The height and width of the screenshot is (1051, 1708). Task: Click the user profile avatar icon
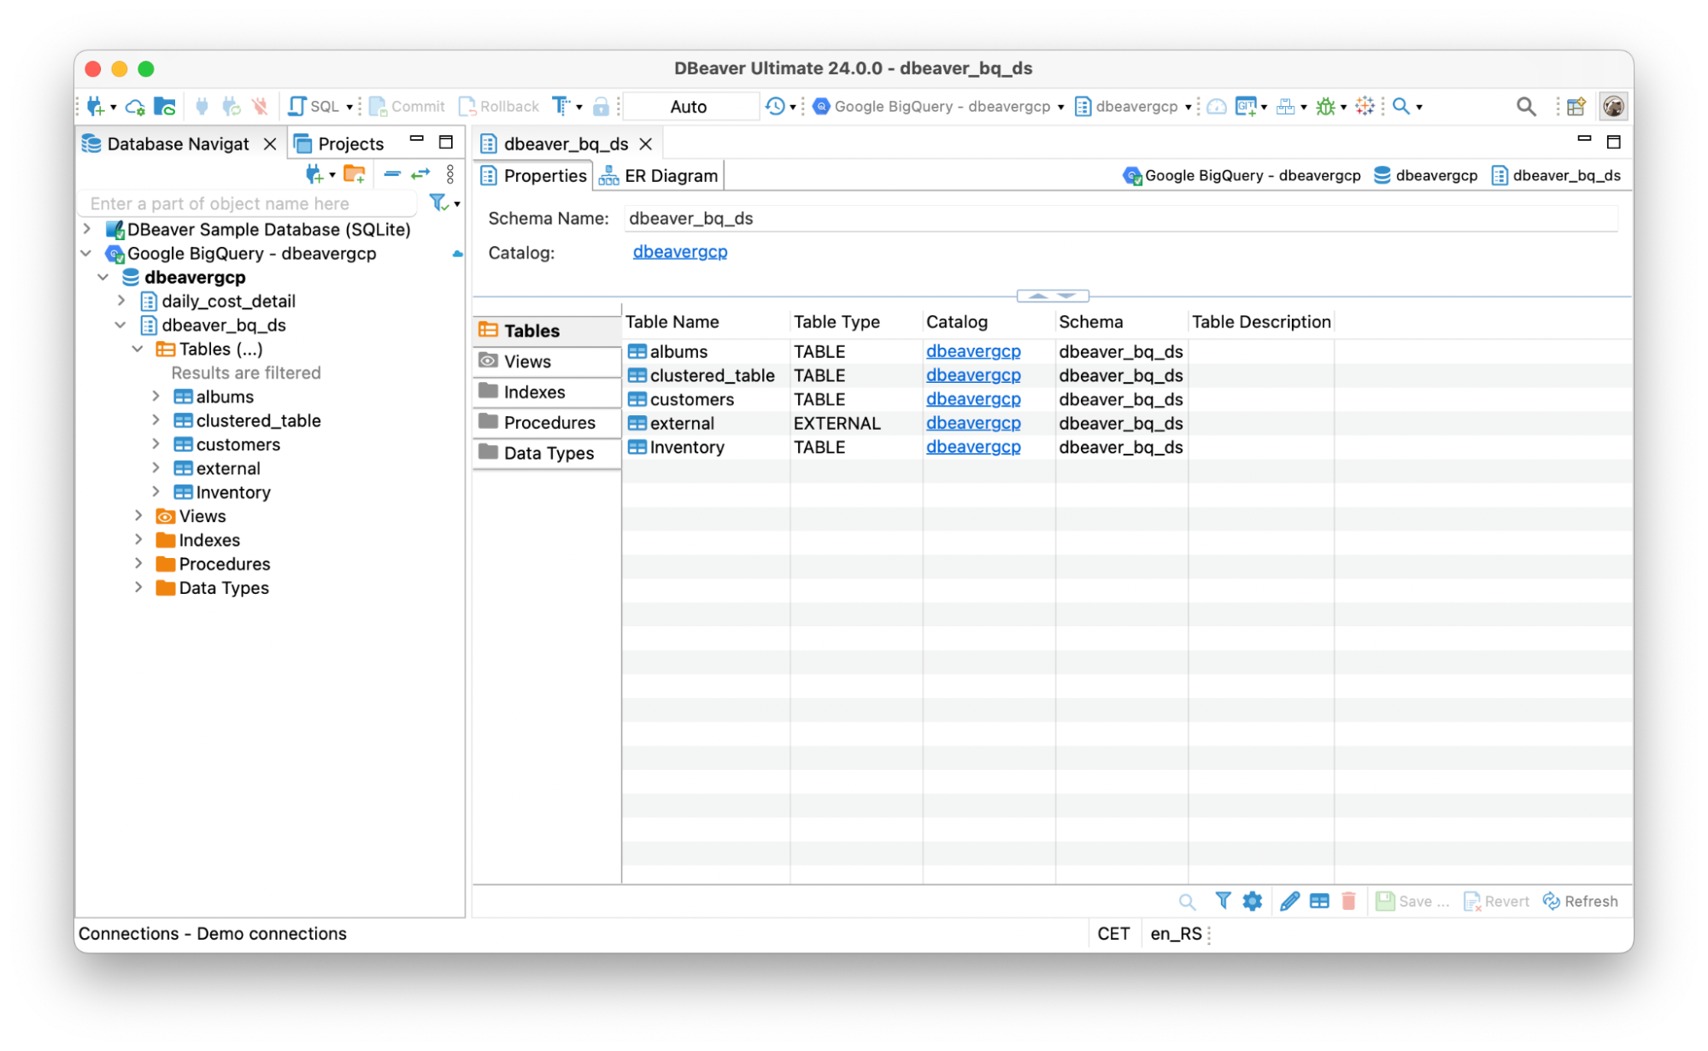[x=1613, y=106]
